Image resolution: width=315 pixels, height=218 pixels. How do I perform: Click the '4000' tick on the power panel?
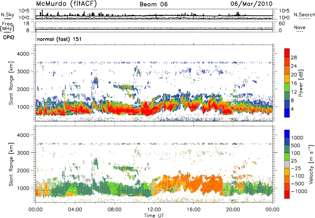pos(24,54)
